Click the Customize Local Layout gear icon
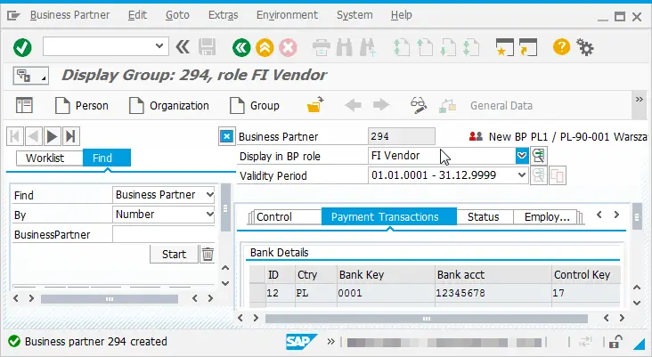 click(585, 47)
